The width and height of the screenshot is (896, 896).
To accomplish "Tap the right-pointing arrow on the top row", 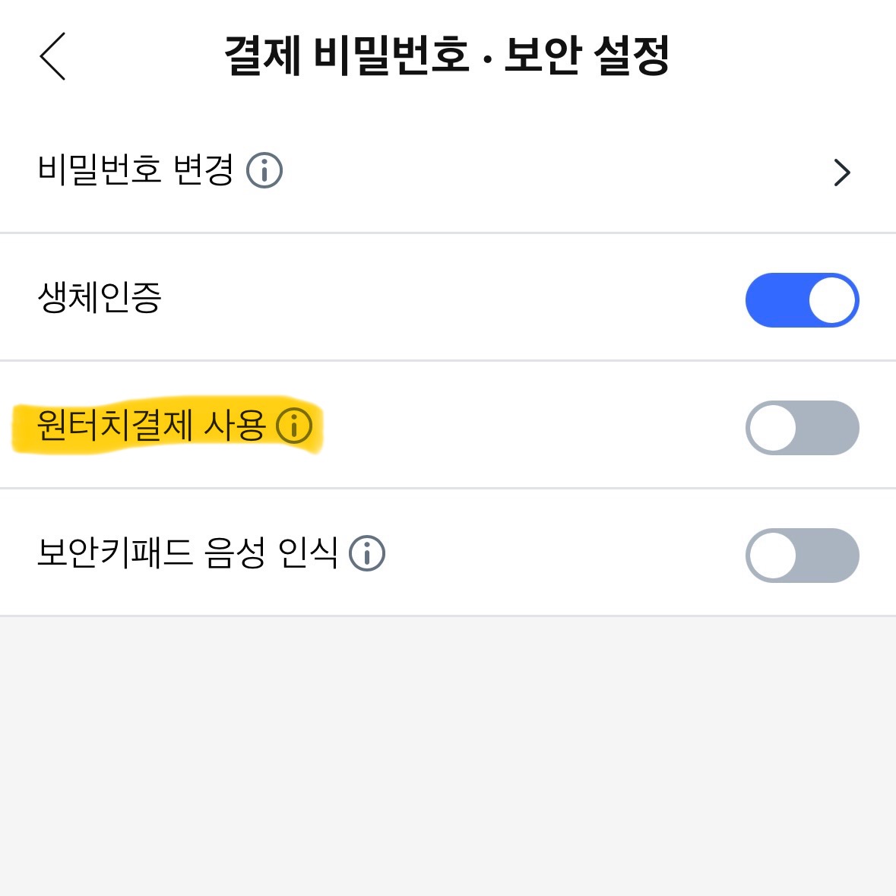I will 842,173.
